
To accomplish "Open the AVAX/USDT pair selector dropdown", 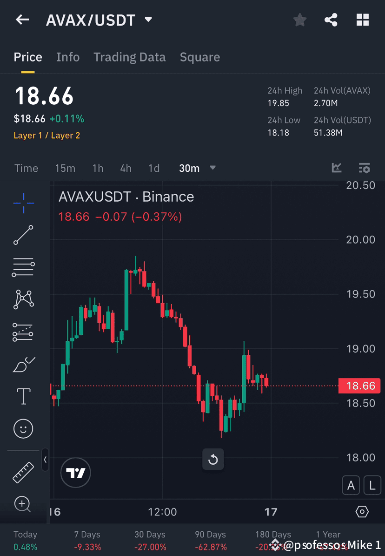I will 148,20.
